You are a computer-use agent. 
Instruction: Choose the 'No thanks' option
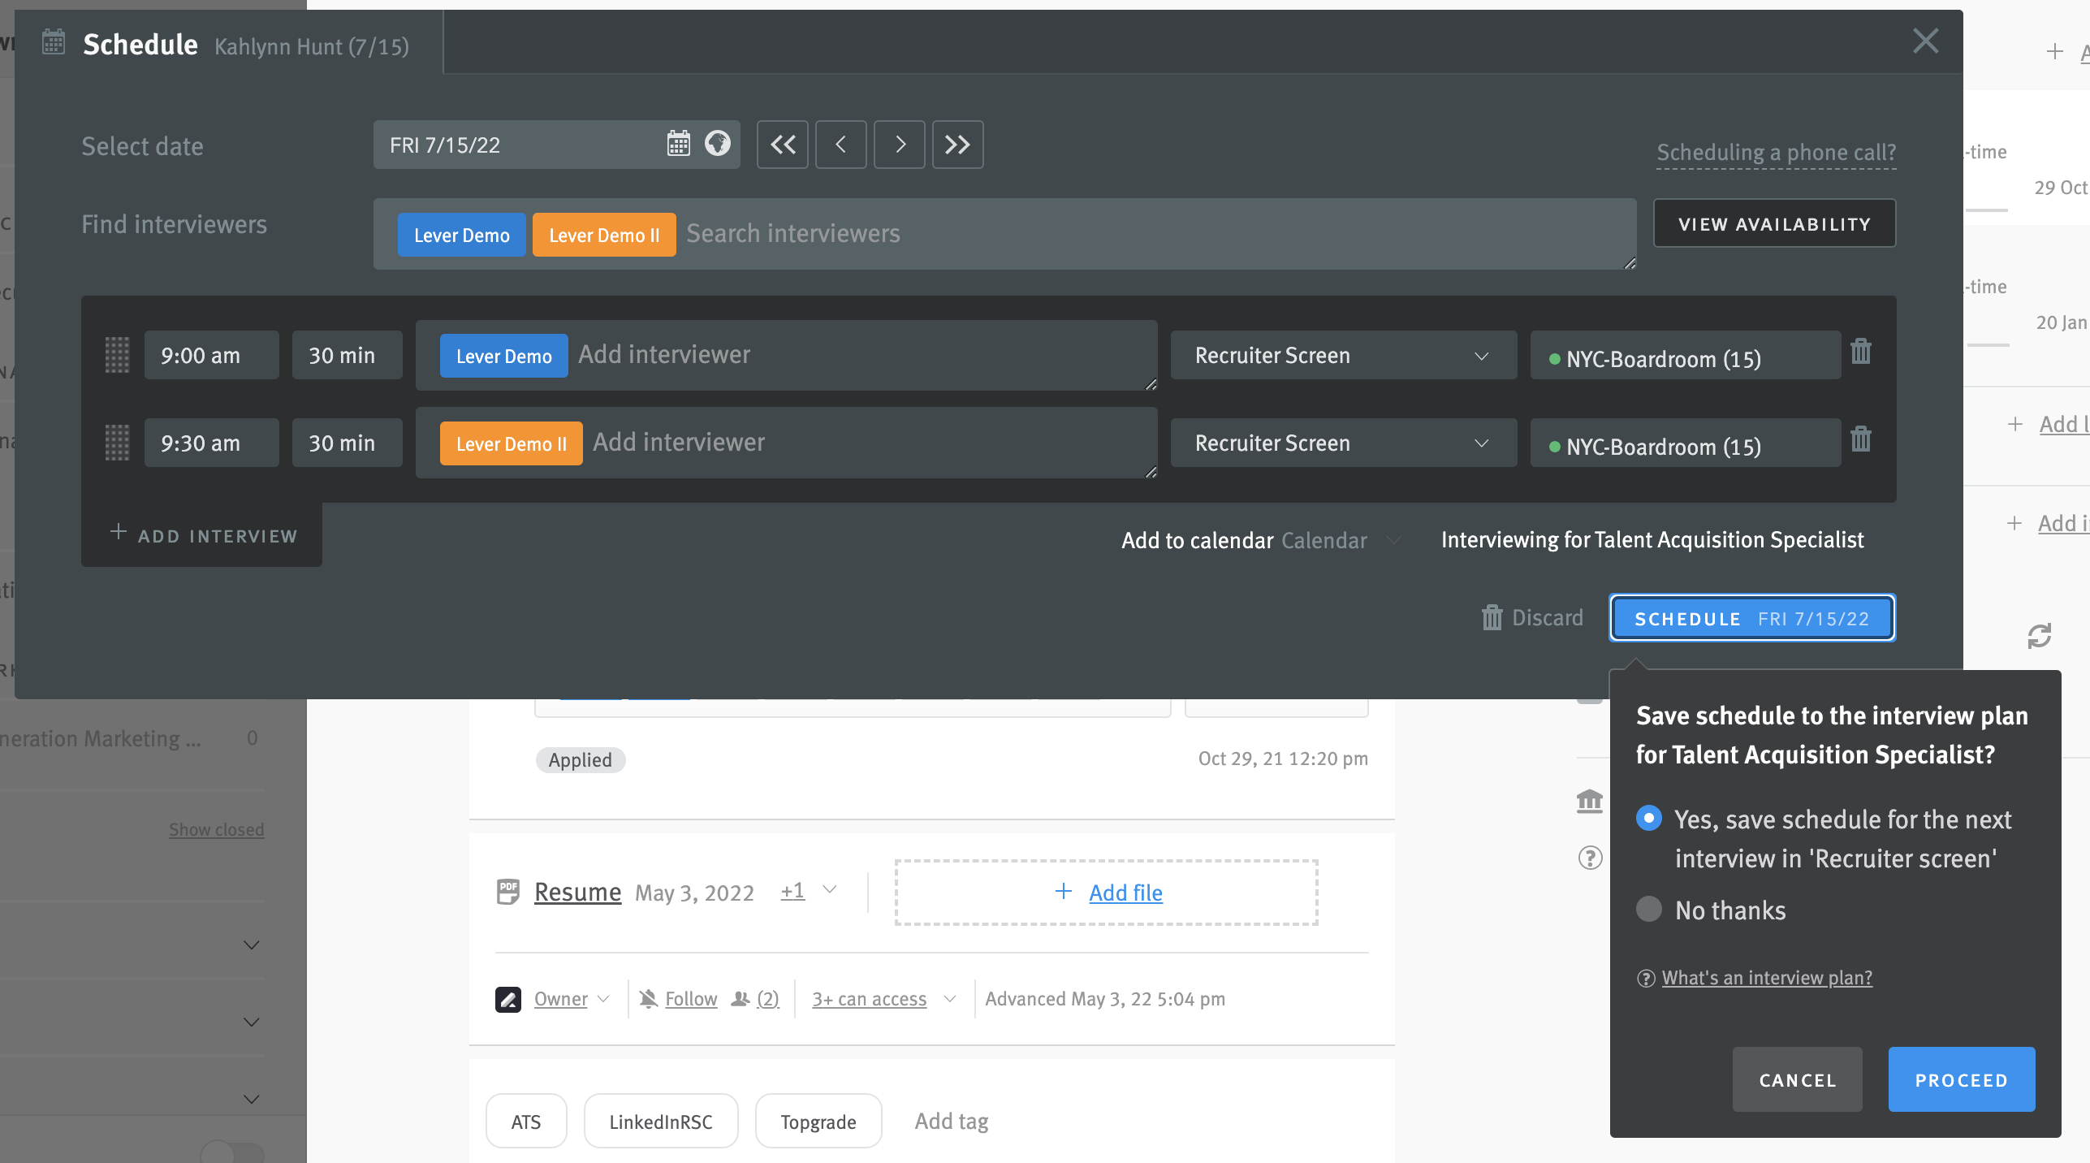point(1648,910)
